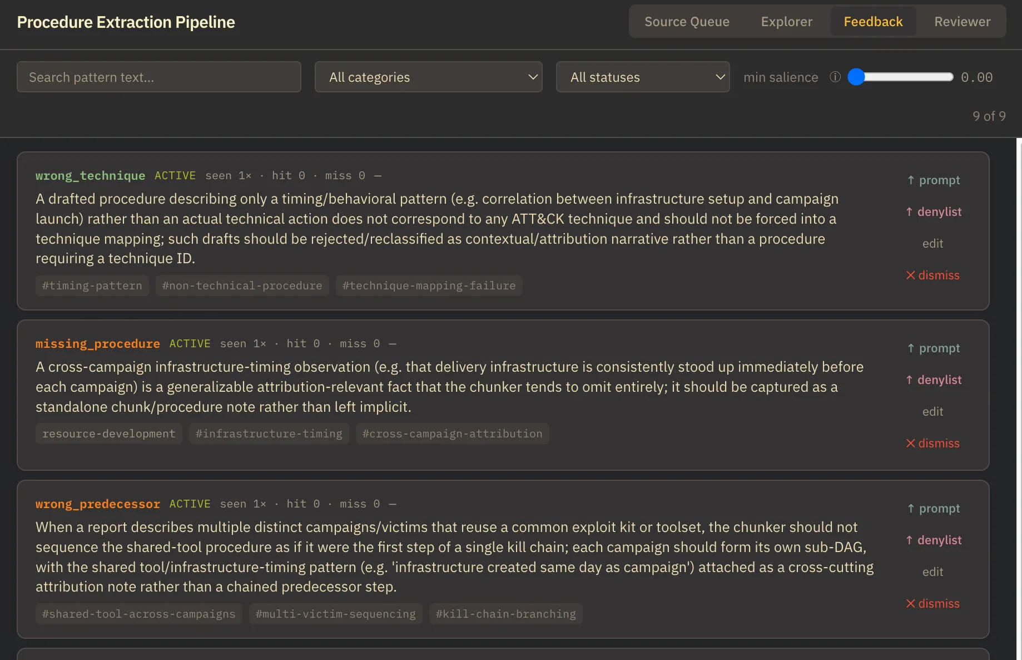Open the Source Queue tab
This screenshot has width=1022, height=660.
tap(687, 22)
